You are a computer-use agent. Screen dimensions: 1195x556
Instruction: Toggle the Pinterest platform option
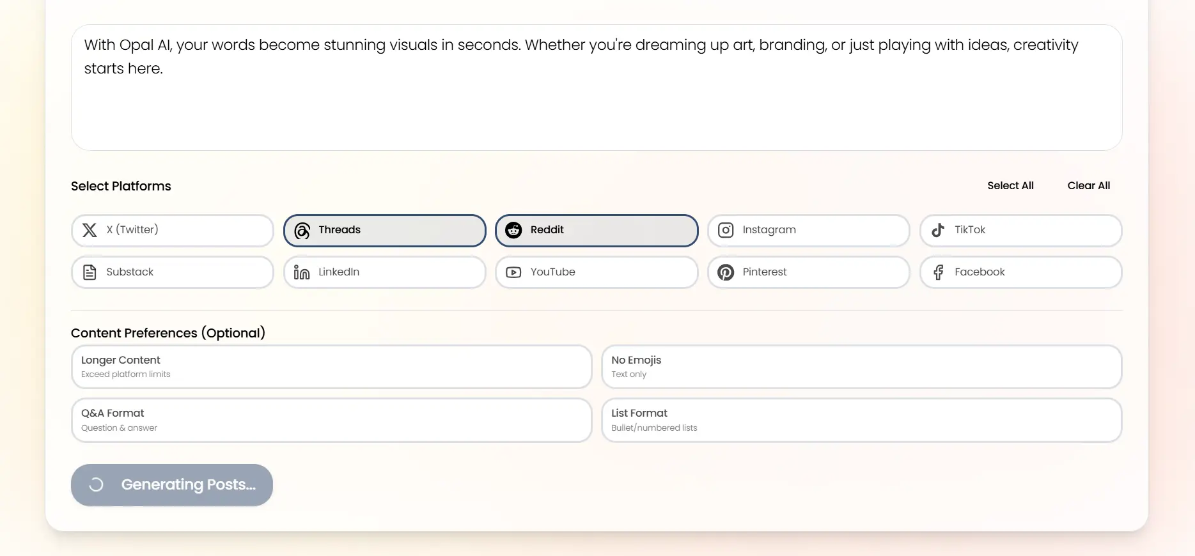pyautogui.click(x=809, y=272)
